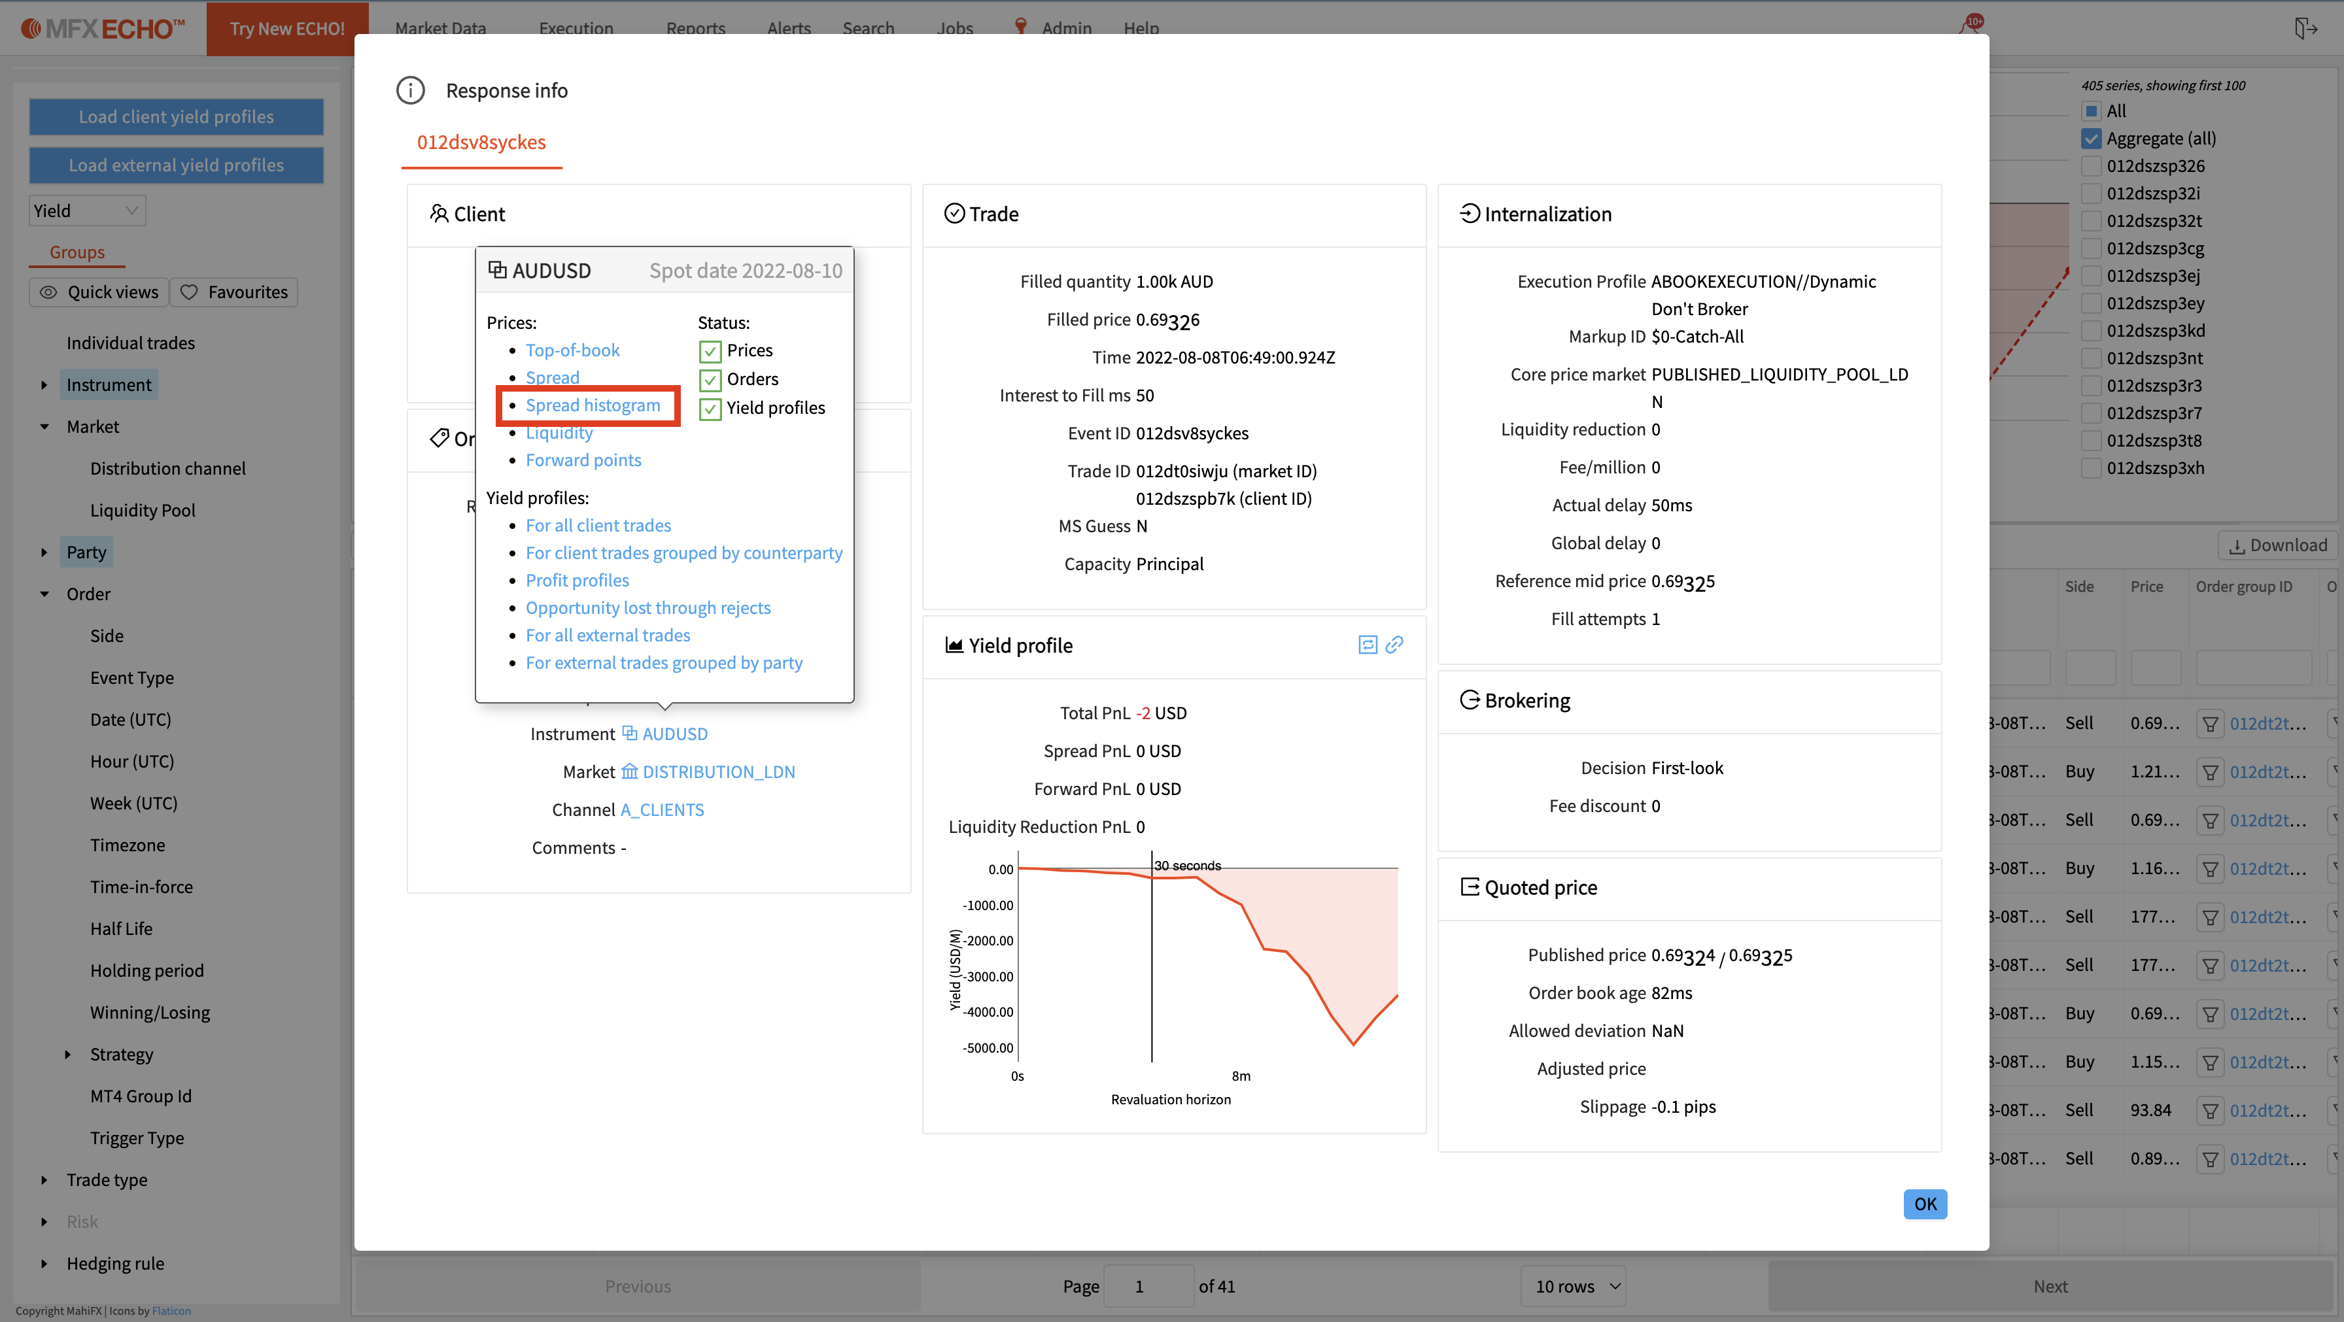Click the yield profile link icon
The height and width of the screenshot is (1322, 2344).
click(x=1394, y=645)
